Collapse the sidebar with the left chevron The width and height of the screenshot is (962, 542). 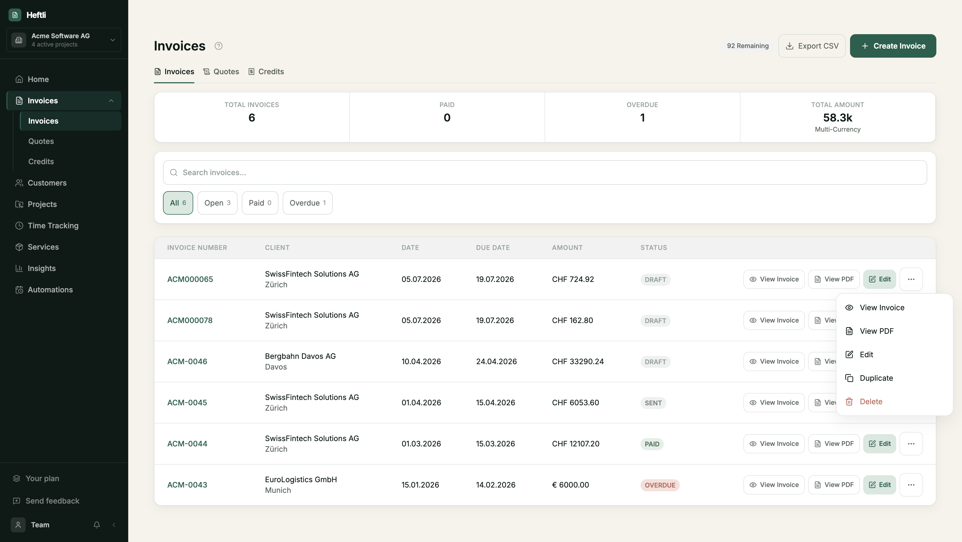click(x=114, y=524)
